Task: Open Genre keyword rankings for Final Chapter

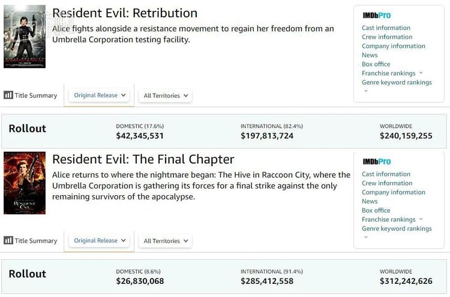Action: [397, 229]
